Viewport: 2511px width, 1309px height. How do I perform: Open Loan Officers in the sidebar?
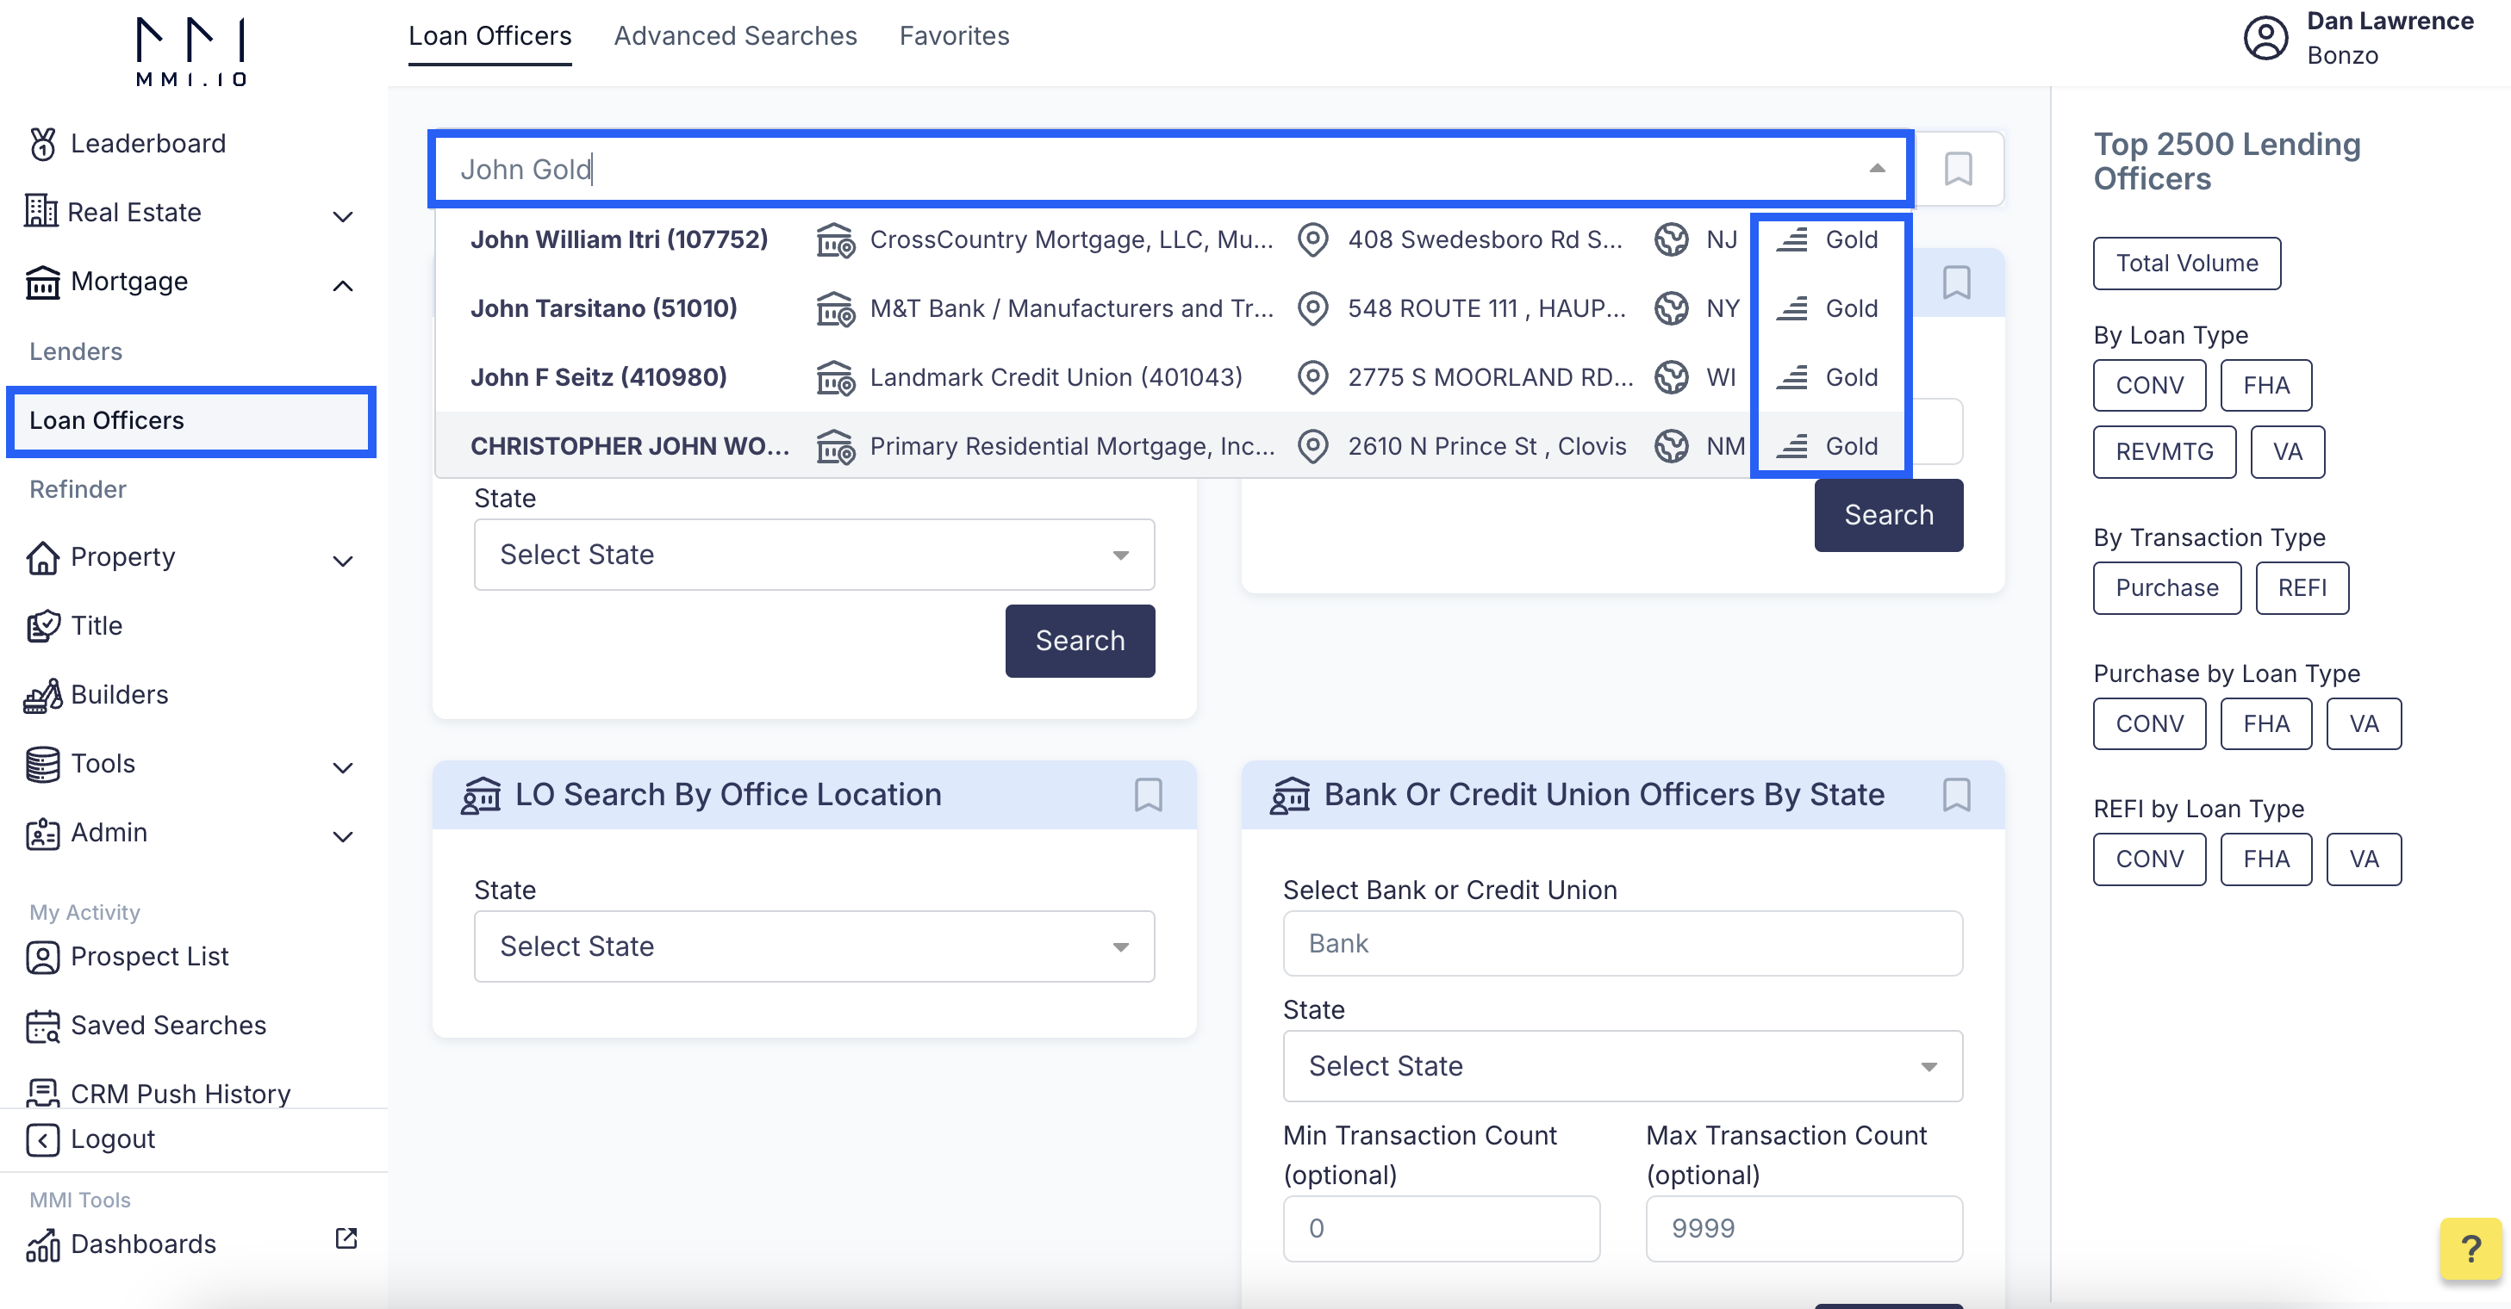pyautogui.click(x=191, y=421)
